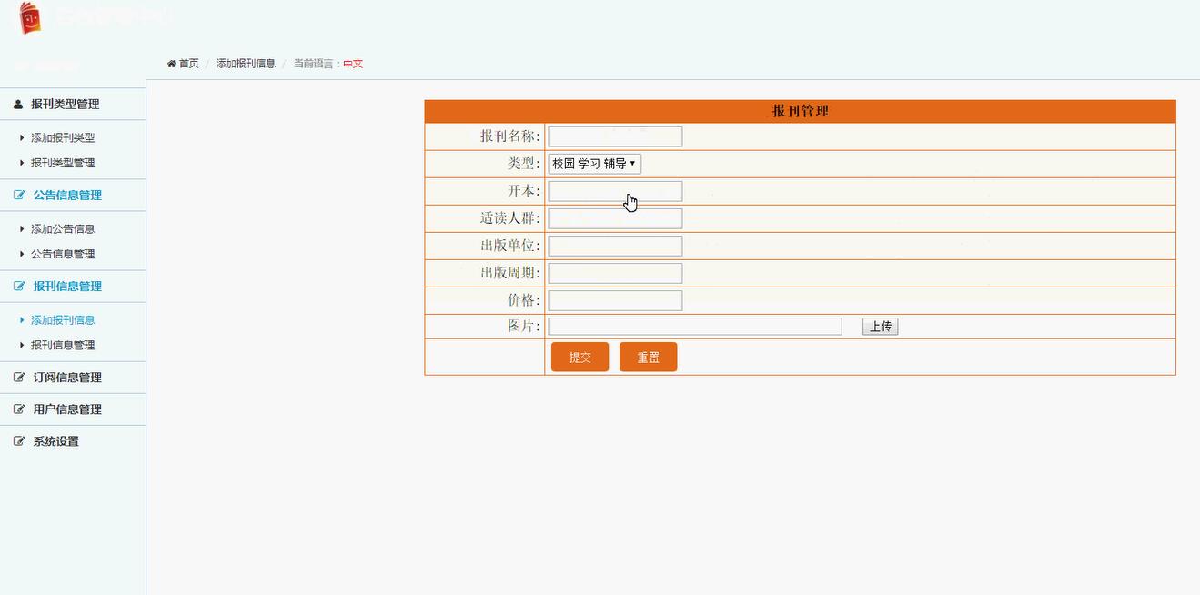This screenshot has width=1200, height=595.
Task: Click the edit icon beside 用户信息管理
Action: [x=19, y=408]
